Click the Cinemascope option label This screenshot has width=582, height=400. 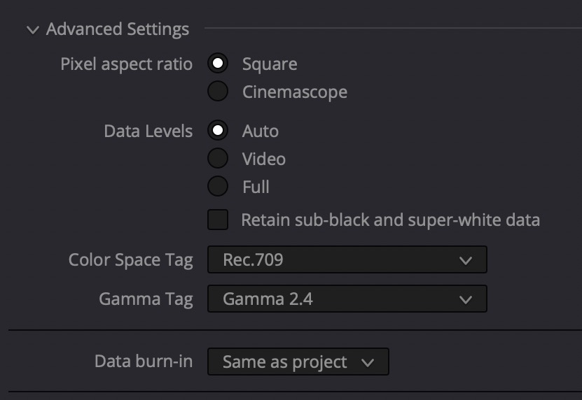click(295, 92)
